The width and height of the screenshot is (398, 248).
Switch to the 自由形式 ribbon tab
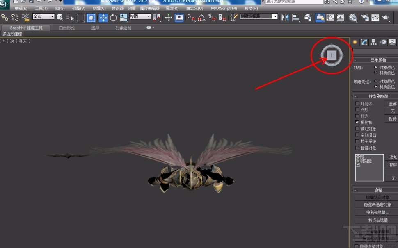click(x=68, y=28)
